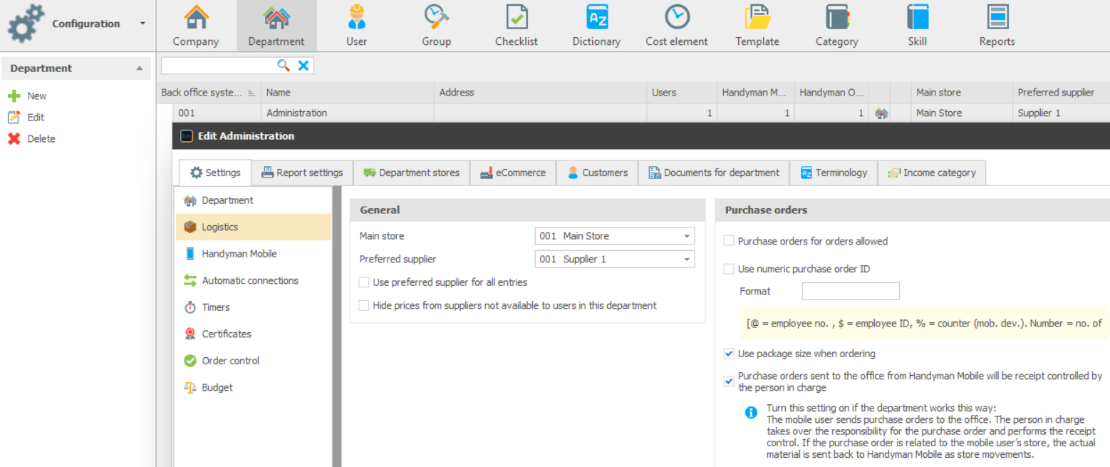Sort by Name column header

[348, 92]
